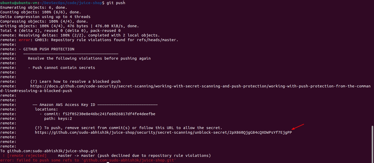Click 'Resolve the following violations' line

(89, 58)
